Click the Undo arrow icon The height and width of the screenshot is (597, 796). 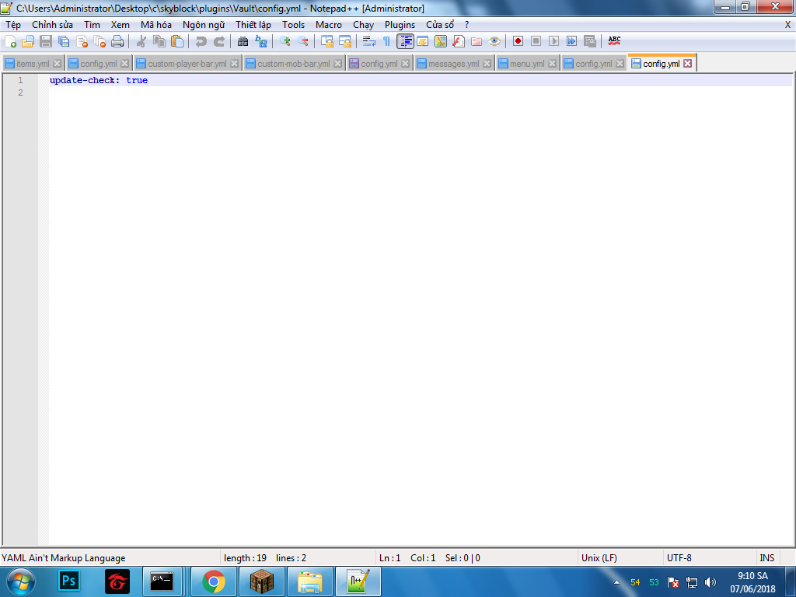201,41
